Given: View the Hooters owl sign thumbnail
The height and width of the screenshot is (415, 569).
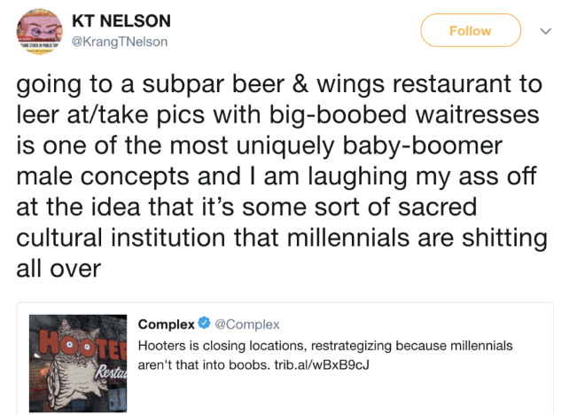Looking at the screenshot, I should pyautogui.click(x=78, y=363).
